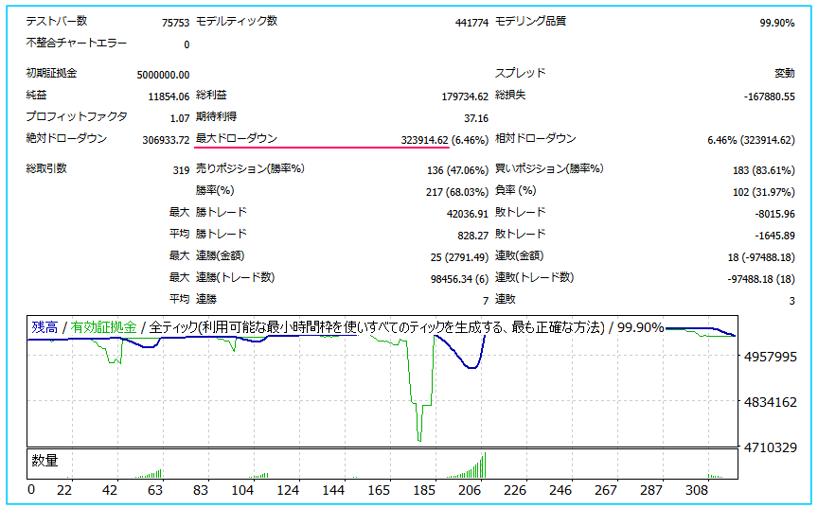The width and height of the screenshot is (818, 508).
Task: Click the spread value 変動
Action: pos(785,74)
